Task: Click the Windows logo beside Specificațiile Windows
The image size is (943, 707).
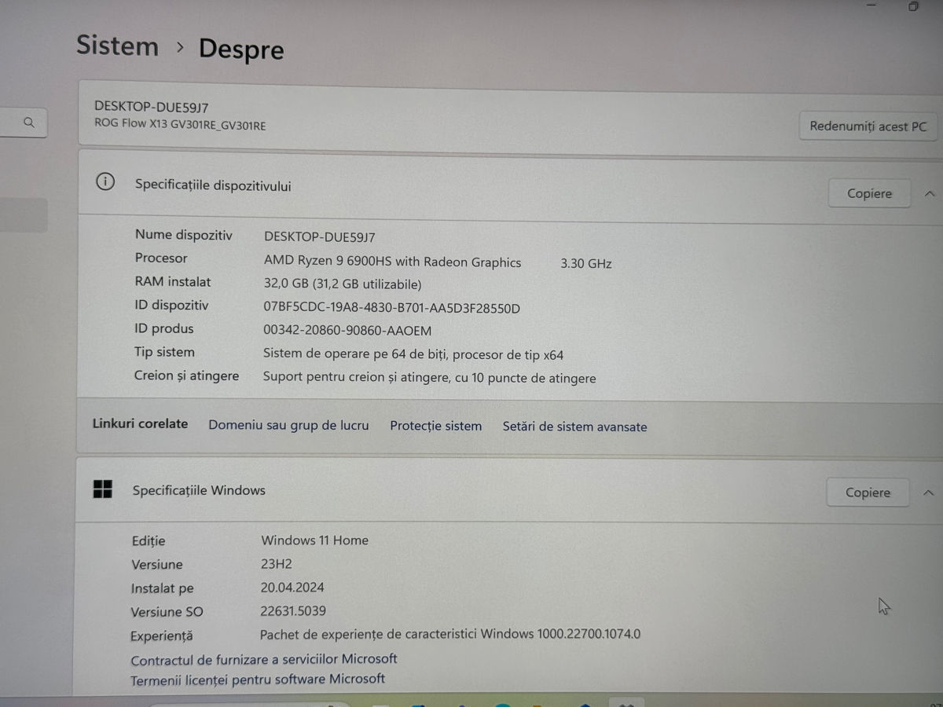Action: (102, 489)
